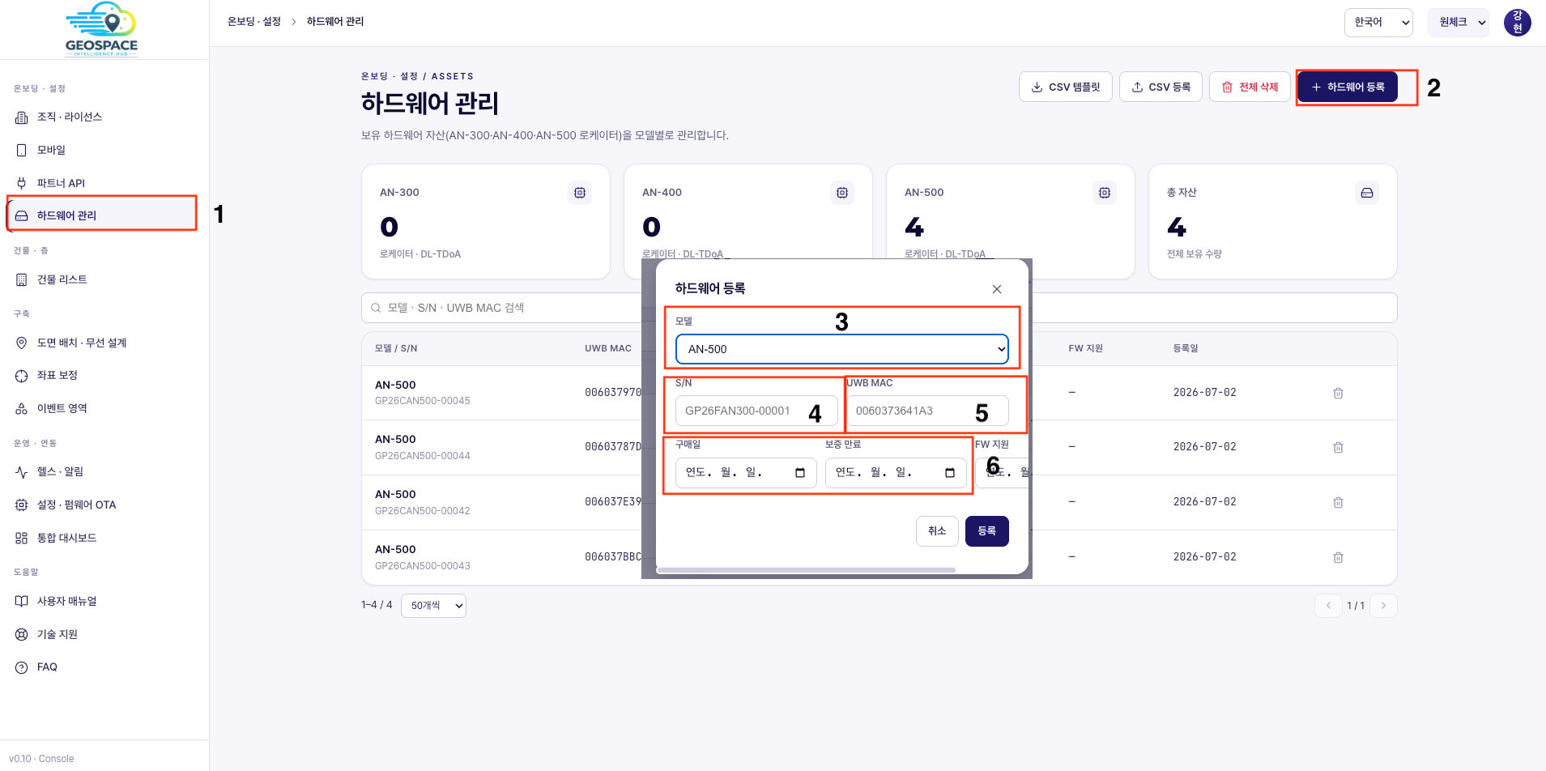This screenshot has height=771, width=1546.
Task: Open the 보증 만료 calendar picker icon
Action: (950, 473)
